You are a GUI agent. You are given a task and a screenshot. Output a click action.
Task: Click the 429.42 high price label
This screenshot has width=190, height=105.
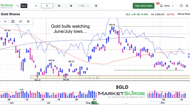[x=112, y=25]
